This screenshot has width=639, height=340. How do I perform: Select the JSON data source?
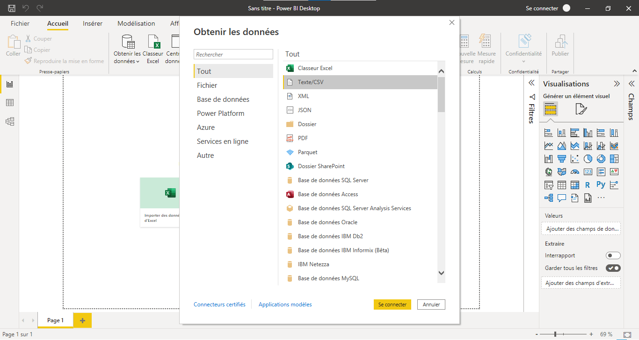(x=360, y=110)
